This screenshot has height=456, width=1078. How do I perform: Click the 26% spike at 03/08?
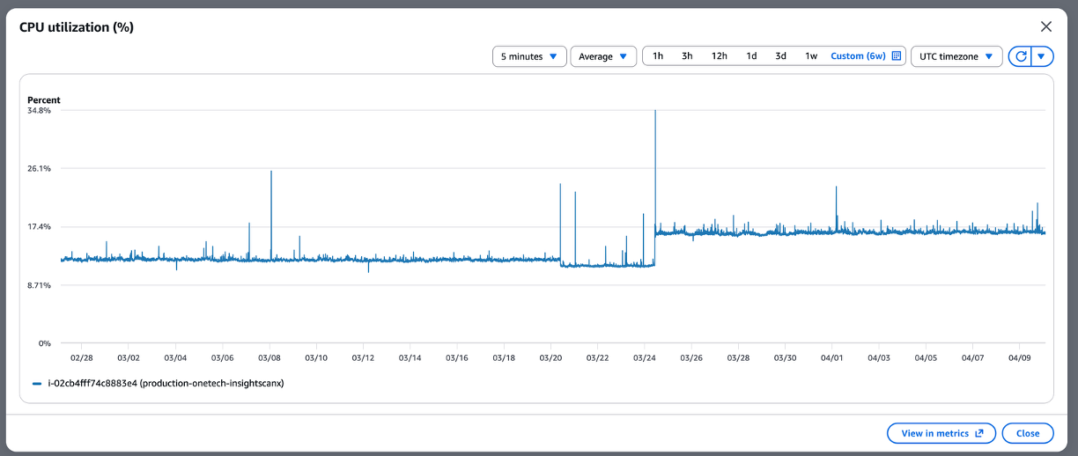coord(271,173)
